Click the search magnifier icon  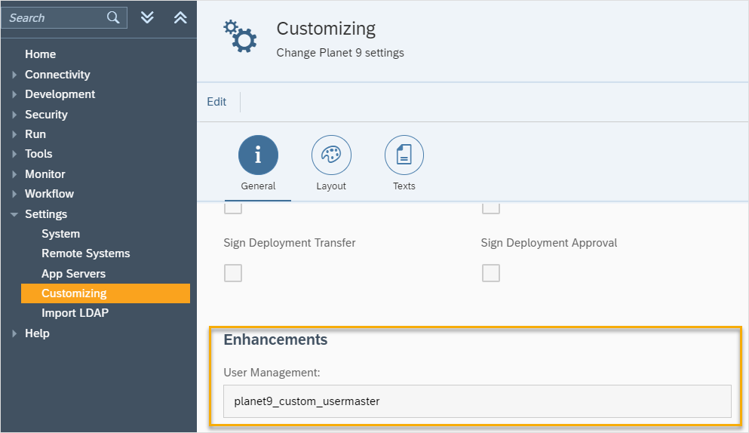(x=113, y=17)
